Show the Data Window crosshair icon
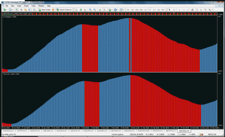This screenshot has width=225, height=137. [21, 10]
